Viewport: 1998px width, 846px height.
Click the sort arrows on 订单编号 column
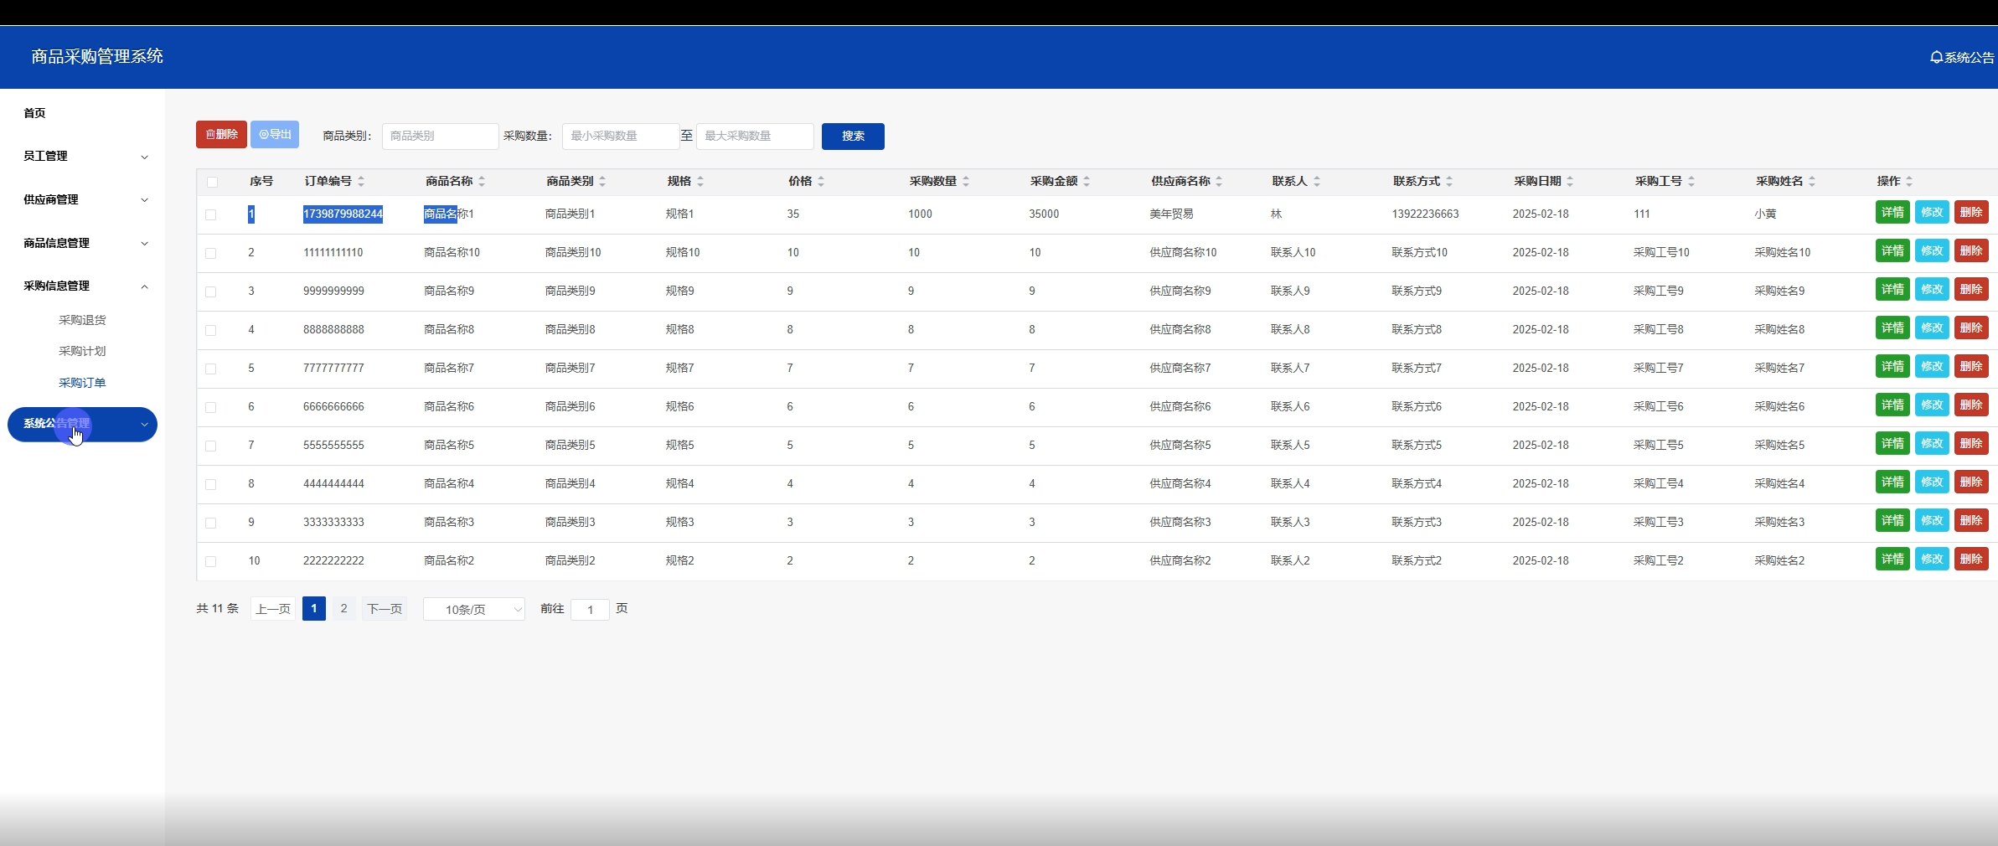pos(361,182)
